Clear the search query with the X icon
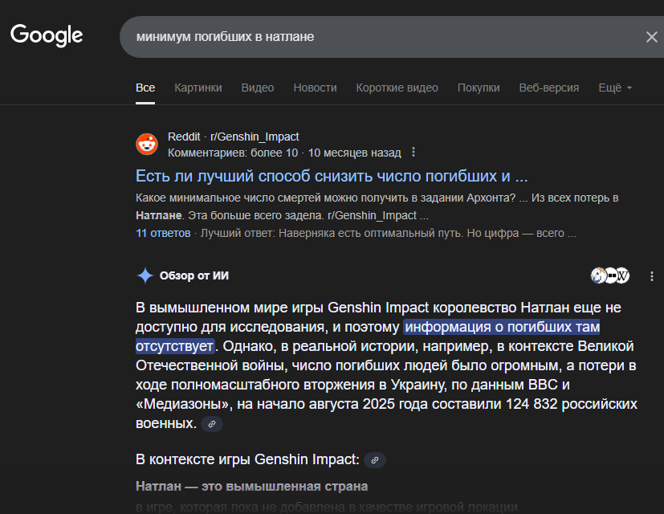Viewport: 664px width, 514px height. [652, 37]
